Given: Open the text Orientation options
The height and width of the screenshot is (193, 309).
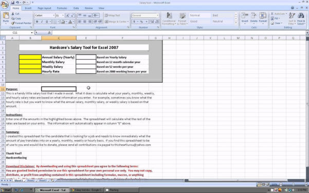Looking at the screenshot, I should (x=96, y=15).
